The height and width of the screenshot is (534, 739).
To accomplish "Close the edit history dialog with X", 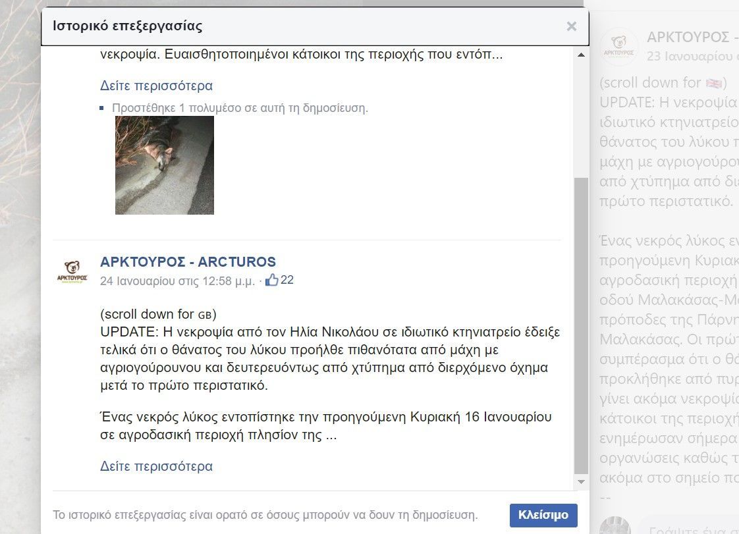I will click(x=571, y=26).
